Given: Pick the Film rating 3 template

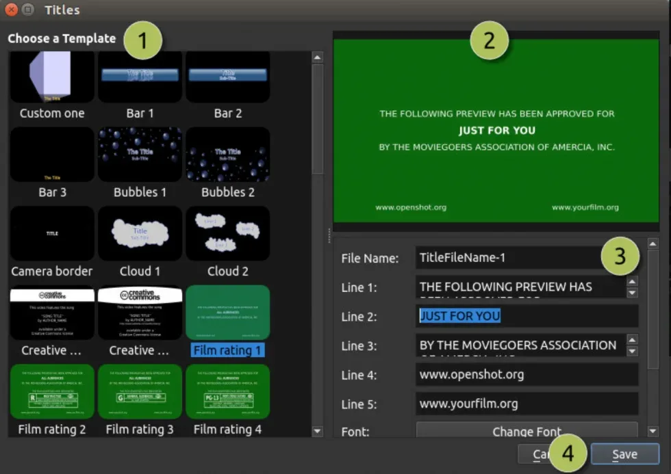Looking at the screenshot, I should tap(140, 391).
